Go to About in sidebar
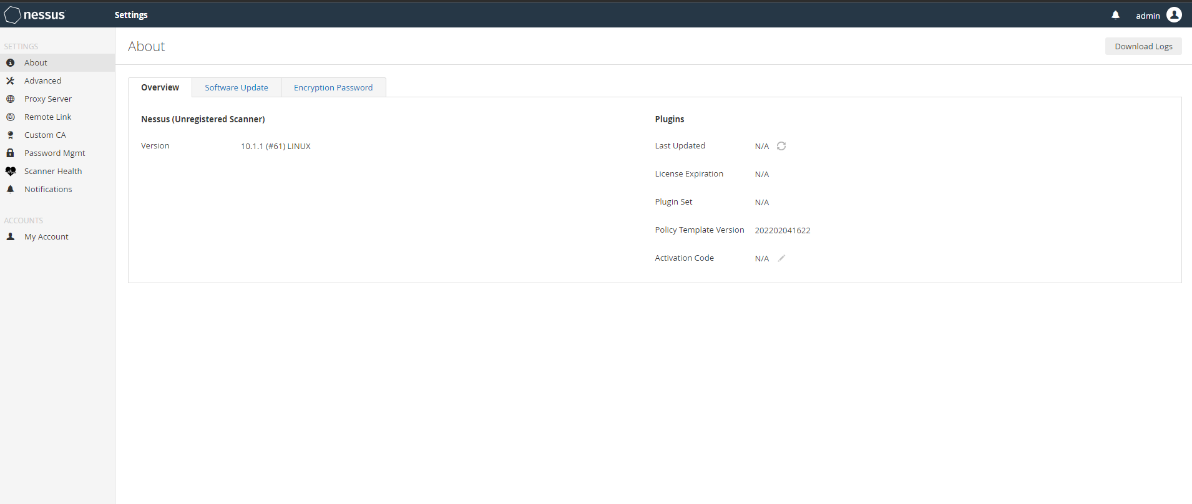The image size is (1192, 504). [x=57, y=62]
